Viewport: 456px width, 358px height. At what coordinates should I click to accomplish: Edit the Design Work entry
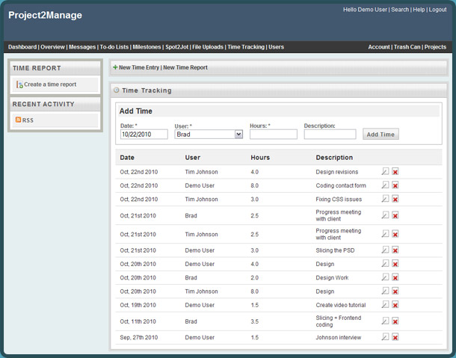385,277
